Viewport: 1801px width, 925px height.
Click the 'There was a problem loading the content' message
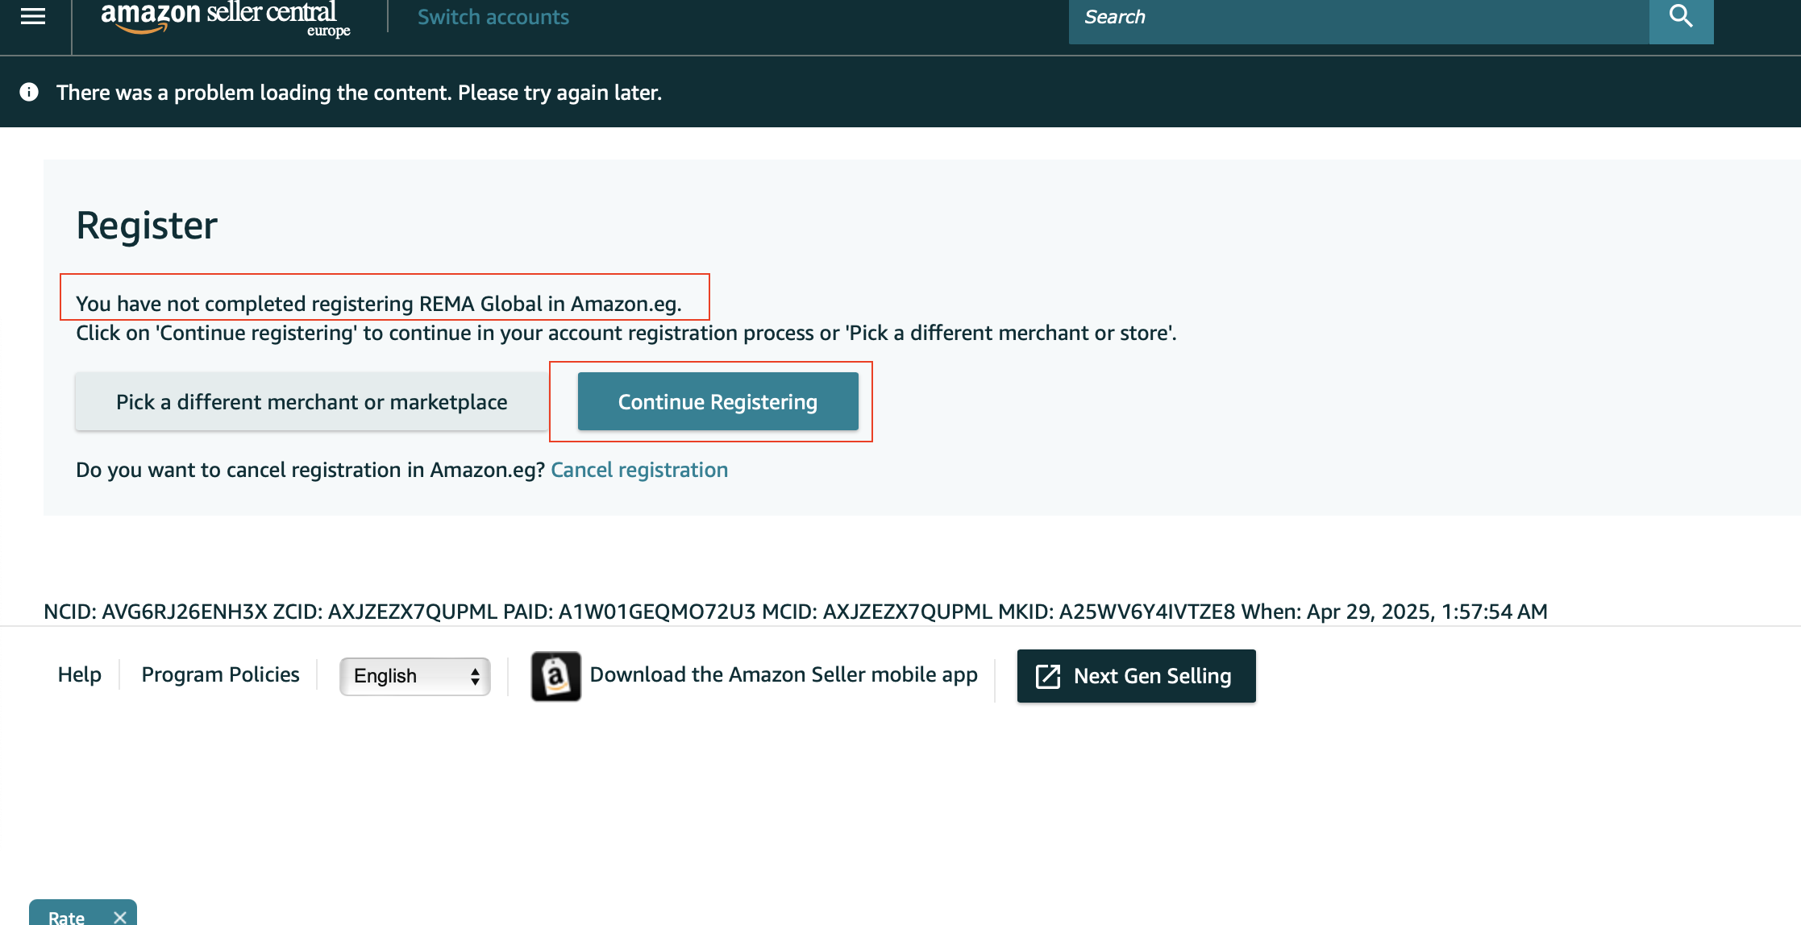[x=359, y=93]
